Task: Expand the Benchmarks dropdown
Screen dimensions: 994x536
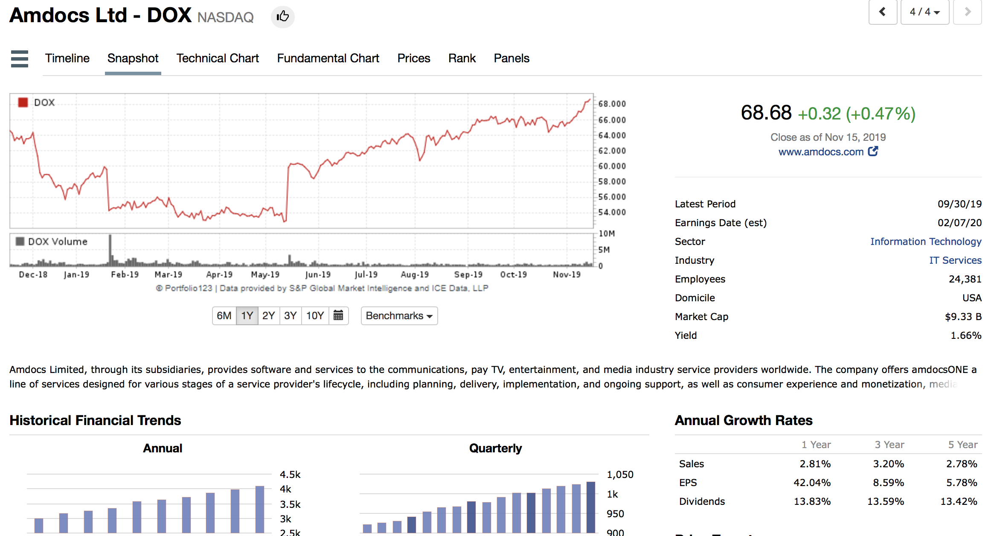Action: coord(399,316)
